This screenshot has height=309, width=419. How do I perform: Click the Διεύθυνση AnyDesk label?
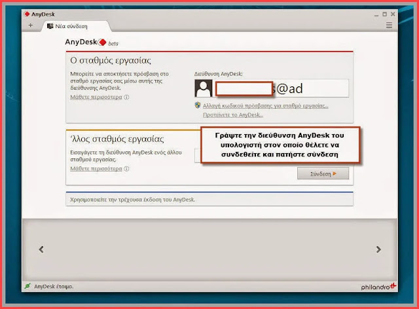coord(218,74)
